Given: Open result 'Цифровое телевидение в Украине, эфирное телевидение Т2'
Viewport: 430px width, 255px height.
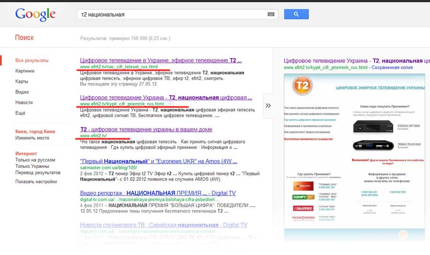Looking at the screenshot, I should 161,61.
